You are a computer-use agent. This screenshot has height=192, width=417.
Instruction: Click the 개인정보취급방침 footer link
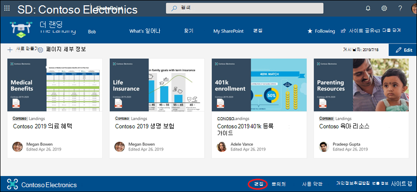click(353, 183)
